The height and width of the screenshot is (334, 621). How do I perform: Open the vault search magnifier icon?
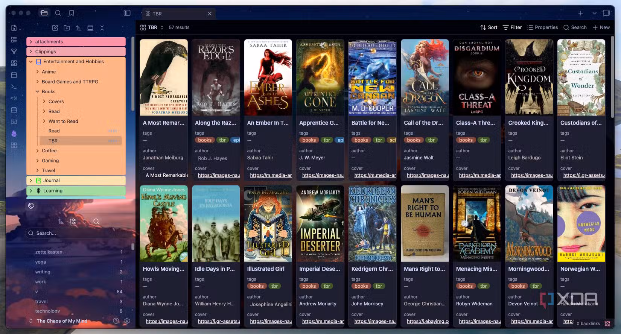[x=58, y=13]
